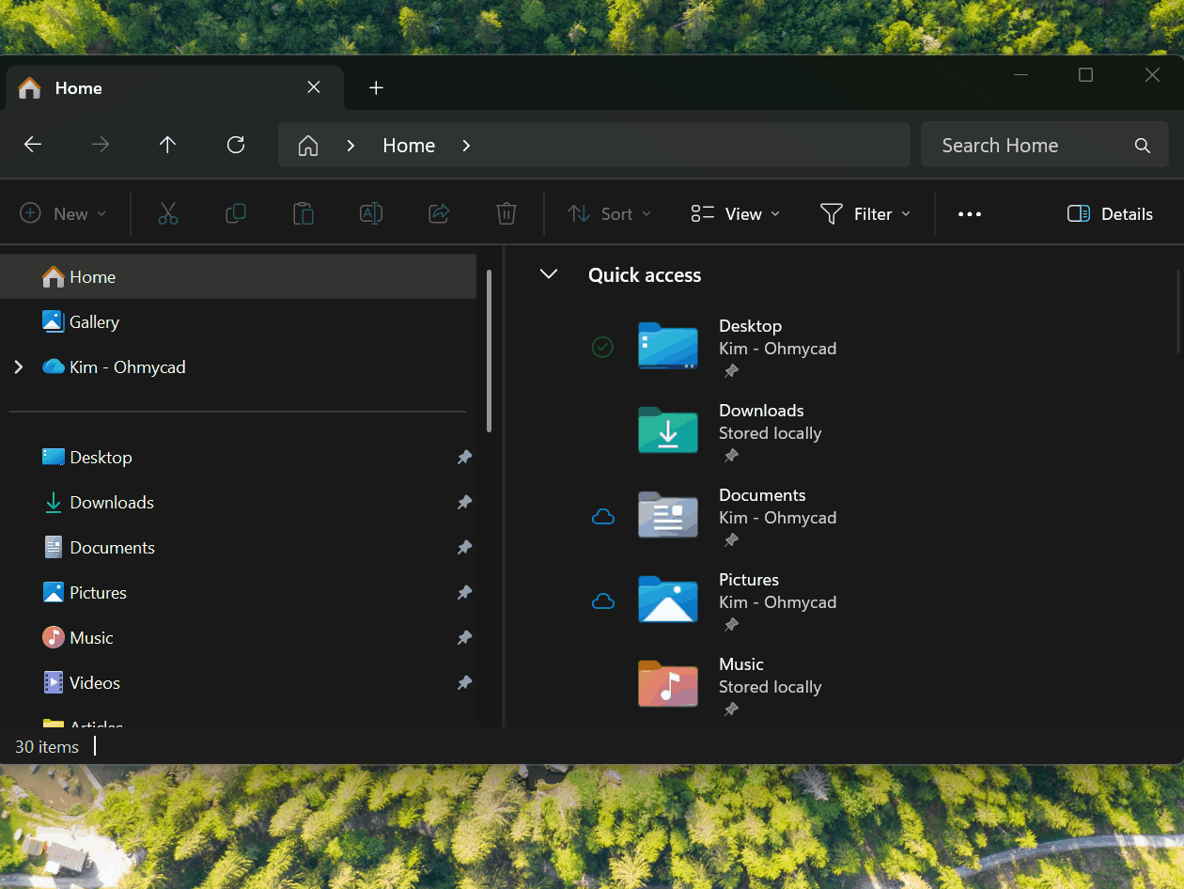The width and height of the screenshot is (1184, 889).
Task: Open a new tab with plus button
Action: [376, 87]
